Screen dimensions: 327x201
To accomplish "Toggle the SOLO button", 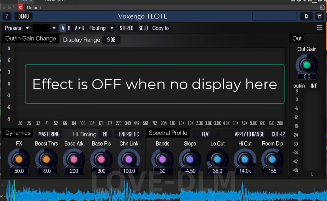I will [x=143, y=28].
